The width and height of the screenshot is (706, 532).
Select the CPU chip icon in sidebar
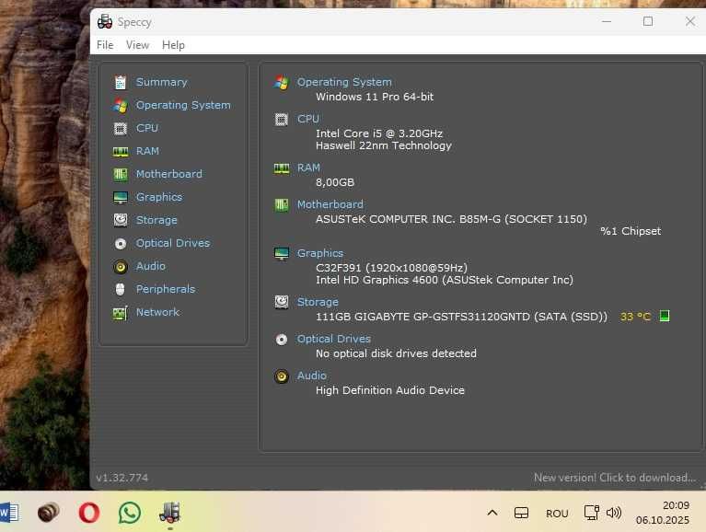pos(121,129)
